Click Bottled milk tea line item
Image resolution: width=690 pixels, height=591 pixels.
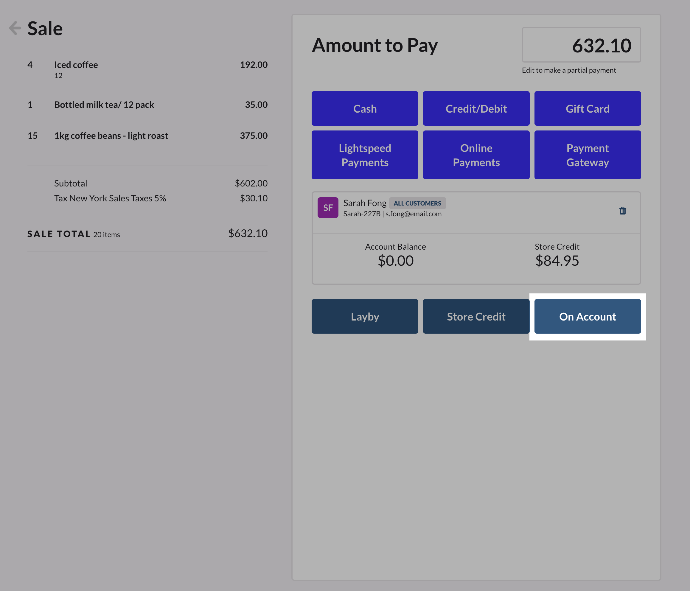pyautogui.click(x=104, y=105)
